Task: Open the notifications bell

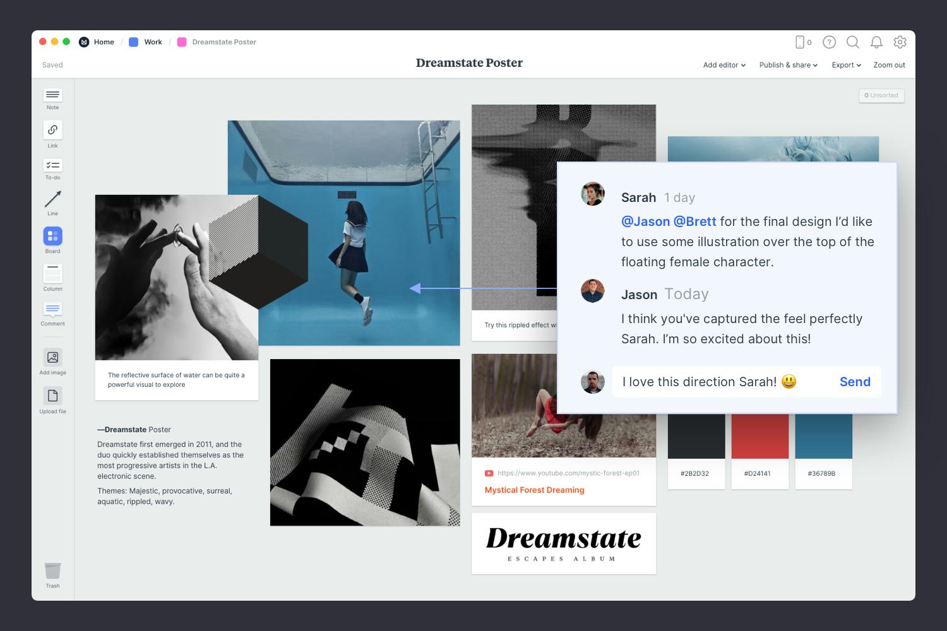Action: 876,42
